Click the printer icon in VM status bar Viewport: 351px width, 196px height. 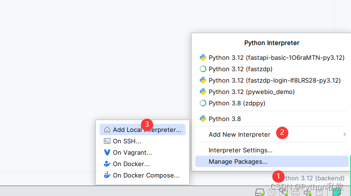pyautogui.click(x=296, y=192)
